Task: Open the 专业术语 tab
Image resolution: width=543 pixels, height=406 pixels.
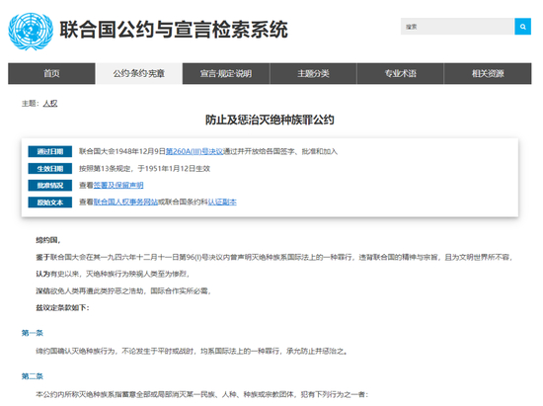Action: pos(400,73)
